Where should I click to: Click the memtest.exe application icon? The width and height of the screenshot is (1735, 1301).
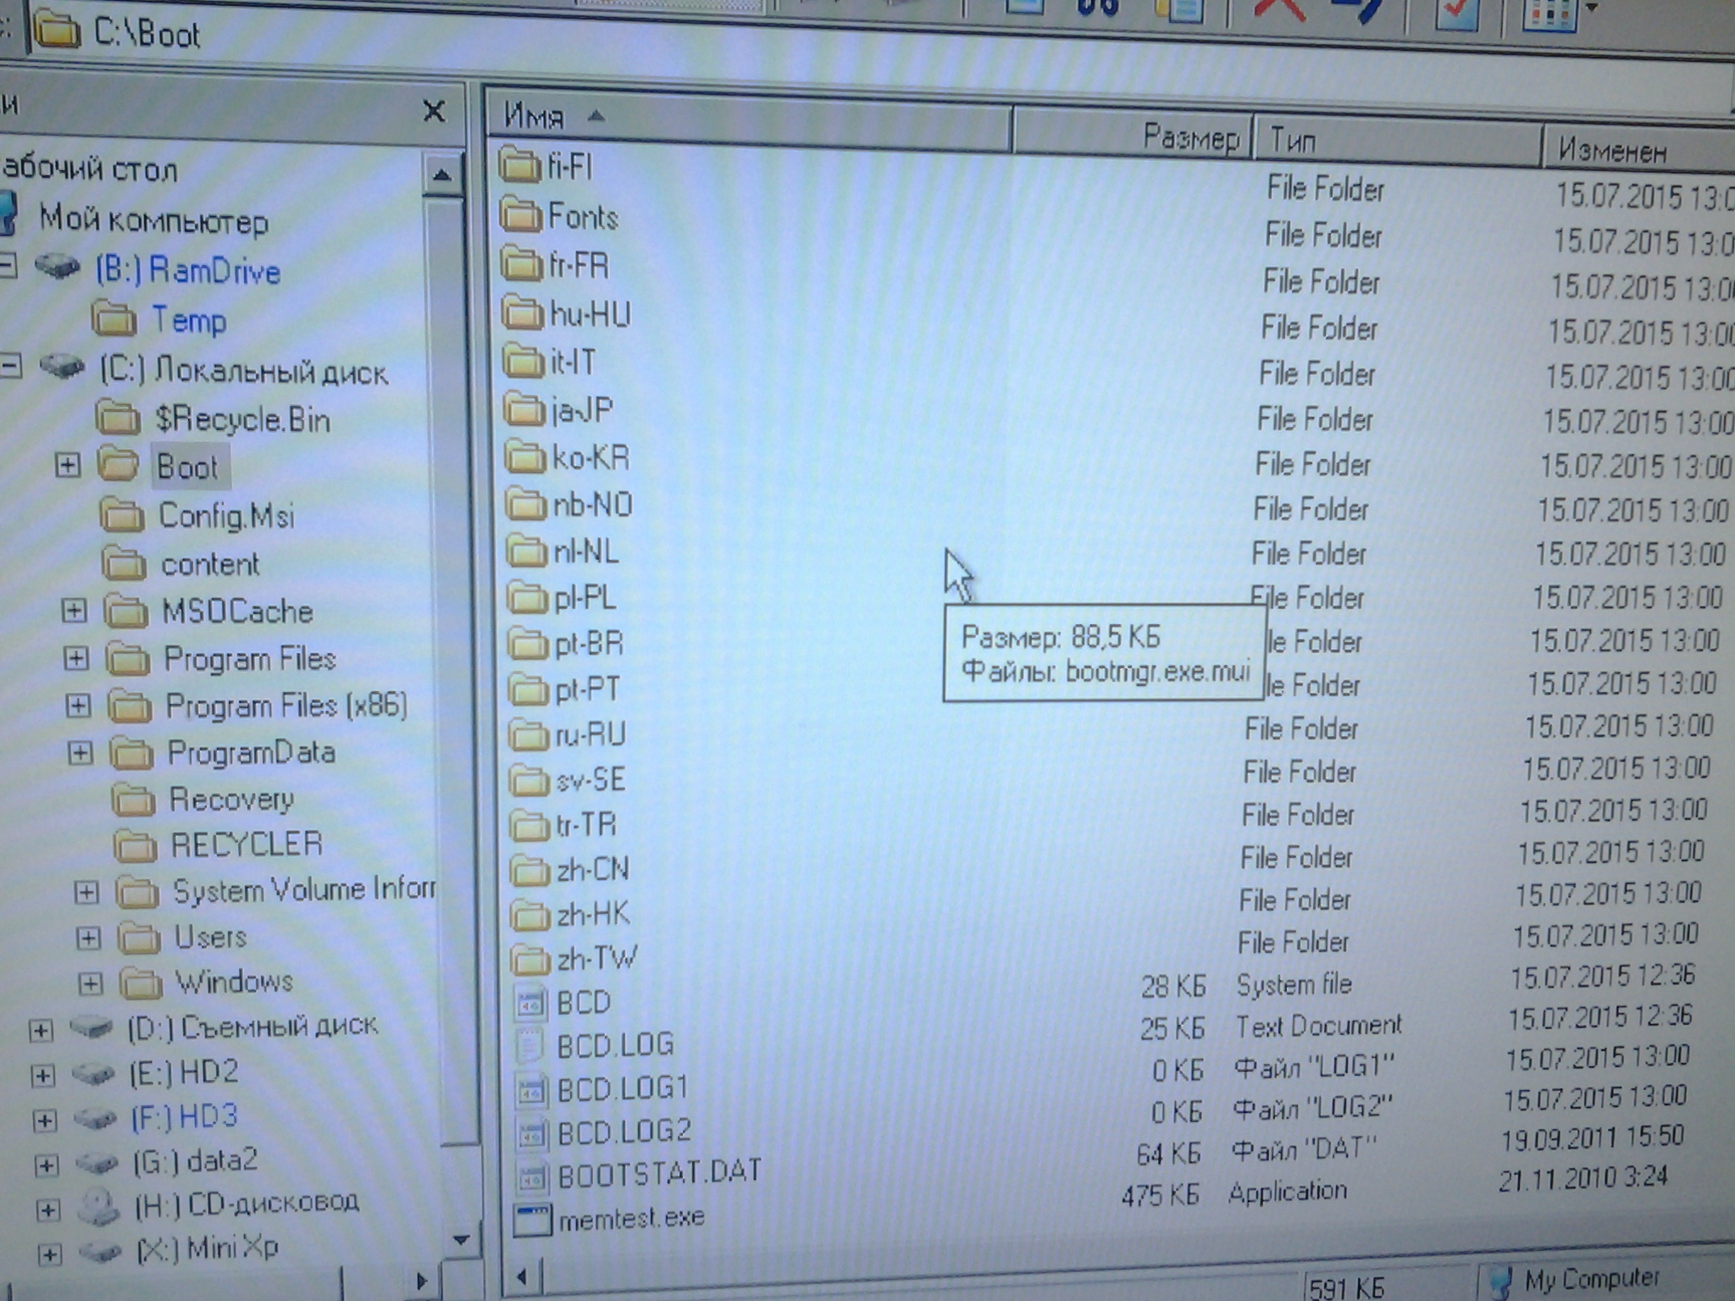533,1219
